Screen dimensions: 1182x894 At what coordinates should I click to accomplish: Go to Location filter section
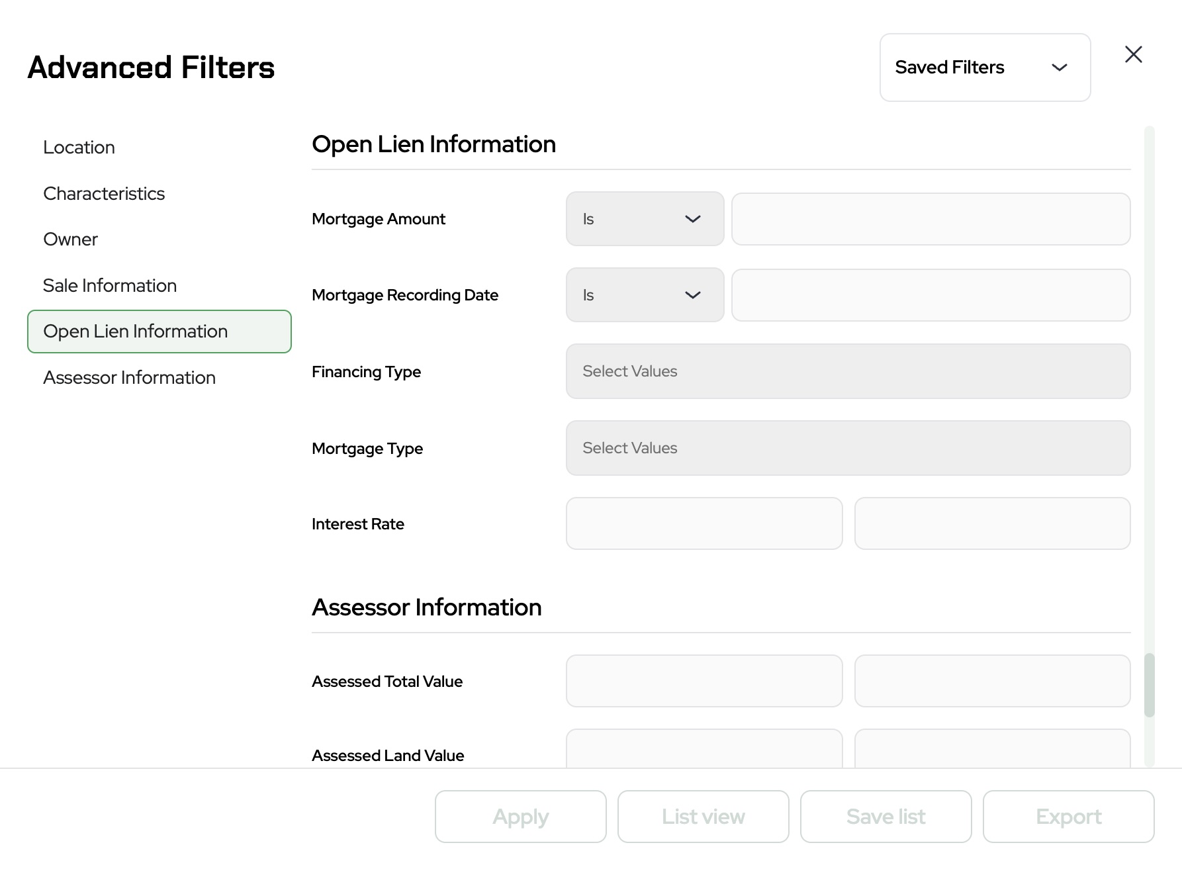tap(79, 148)
